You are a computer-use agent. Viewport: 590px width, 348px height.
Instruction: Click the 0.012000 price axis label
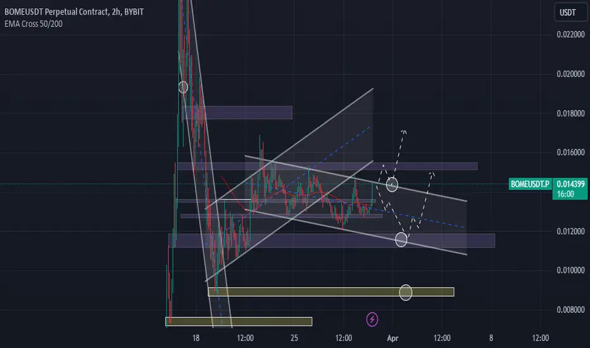(x=571, y=232)
